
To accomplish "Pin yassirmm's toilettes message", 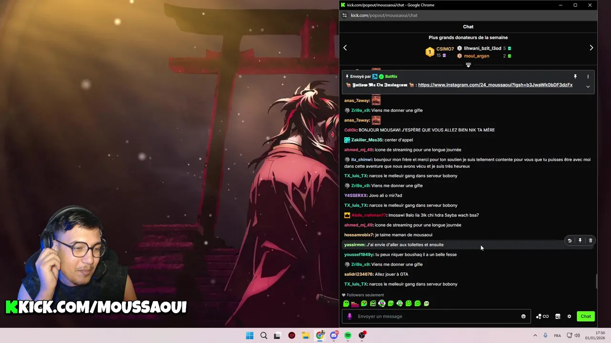I will click(x=580, y=241).
